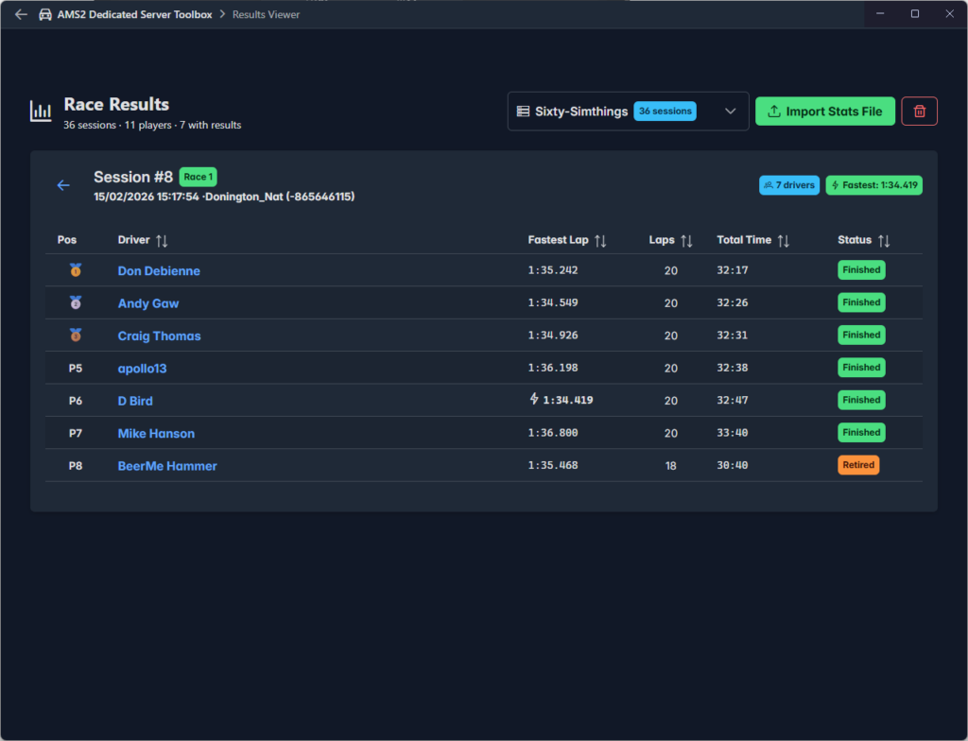
Task: Open the Sixty-Simthings server dropdown
Action: pos(628,112)
